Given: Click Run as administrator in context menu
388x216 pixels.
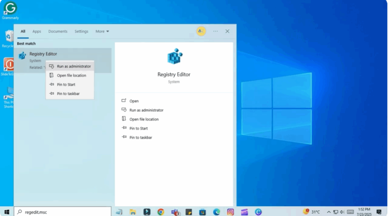Looking at the screenshot, I should tap(74, 66).
